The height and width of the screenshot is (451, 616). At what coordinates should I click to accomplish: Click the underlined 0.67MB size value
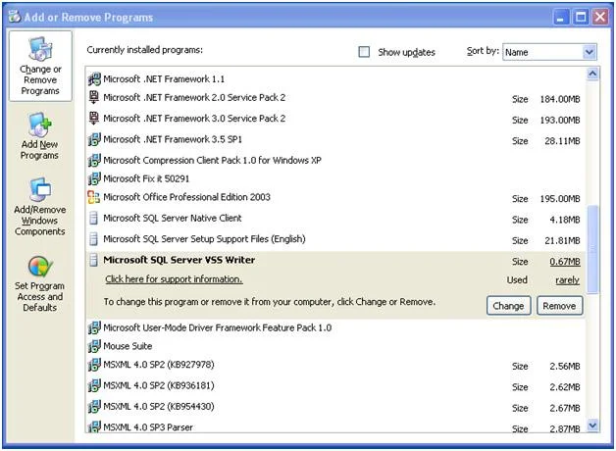[x=565, y=262]
